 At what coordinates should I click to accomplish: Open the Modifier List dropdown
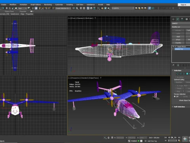click(181, 27)
